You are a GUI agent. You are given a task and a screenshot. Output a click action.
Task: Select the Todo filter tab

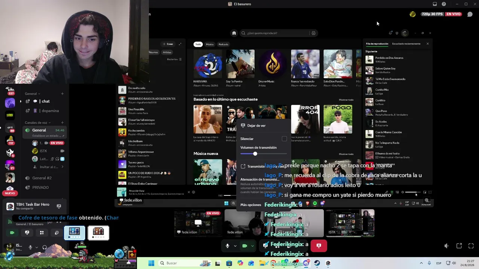coord(198,44)
